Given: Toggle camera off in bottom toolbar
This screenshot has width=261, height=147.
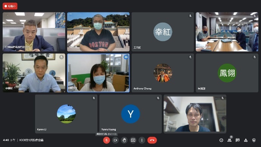Looking at the screenshot, I should pos(115,140).
